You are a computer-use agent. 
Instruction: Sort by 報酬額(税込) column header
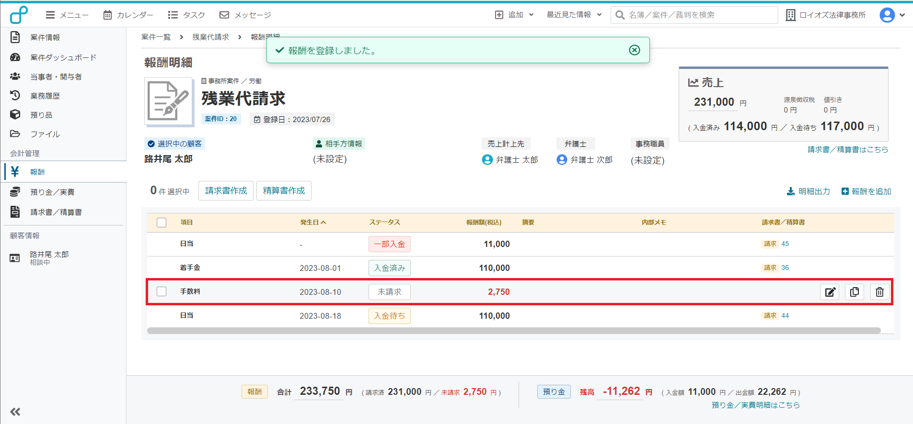click(484, 222)
